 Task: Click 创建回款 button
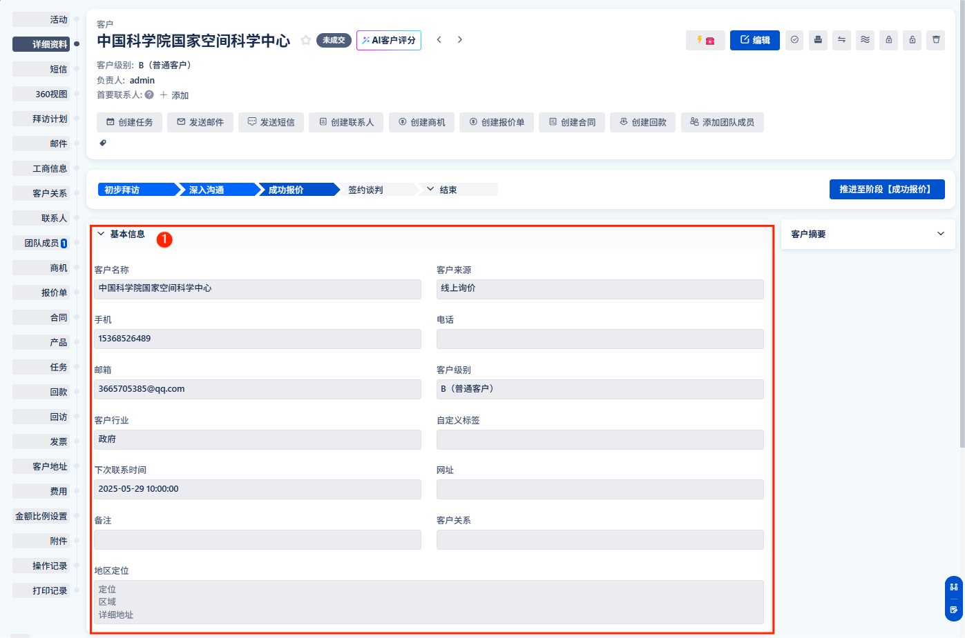point(643,122)
